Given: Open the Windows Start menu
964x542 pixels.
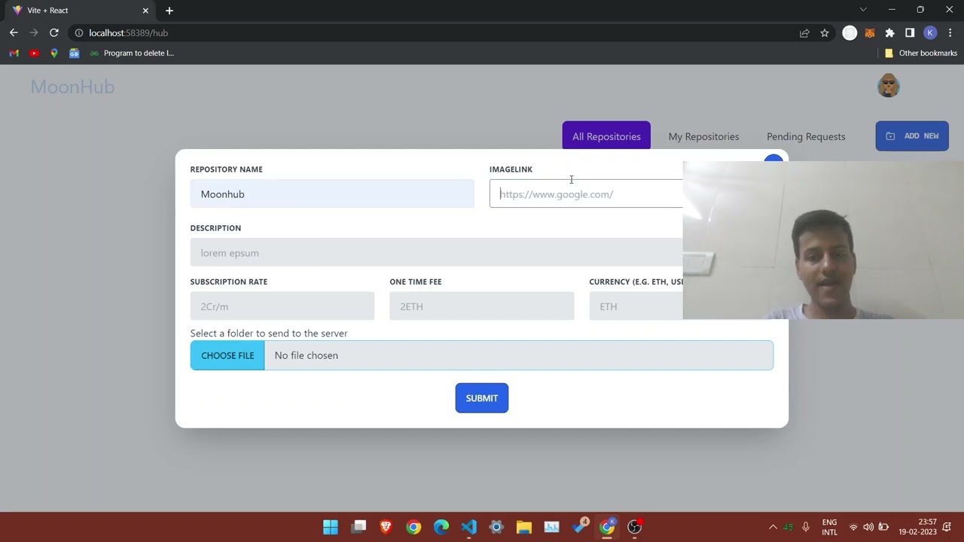Looking at the screenshot, I should tap(331, 527).
